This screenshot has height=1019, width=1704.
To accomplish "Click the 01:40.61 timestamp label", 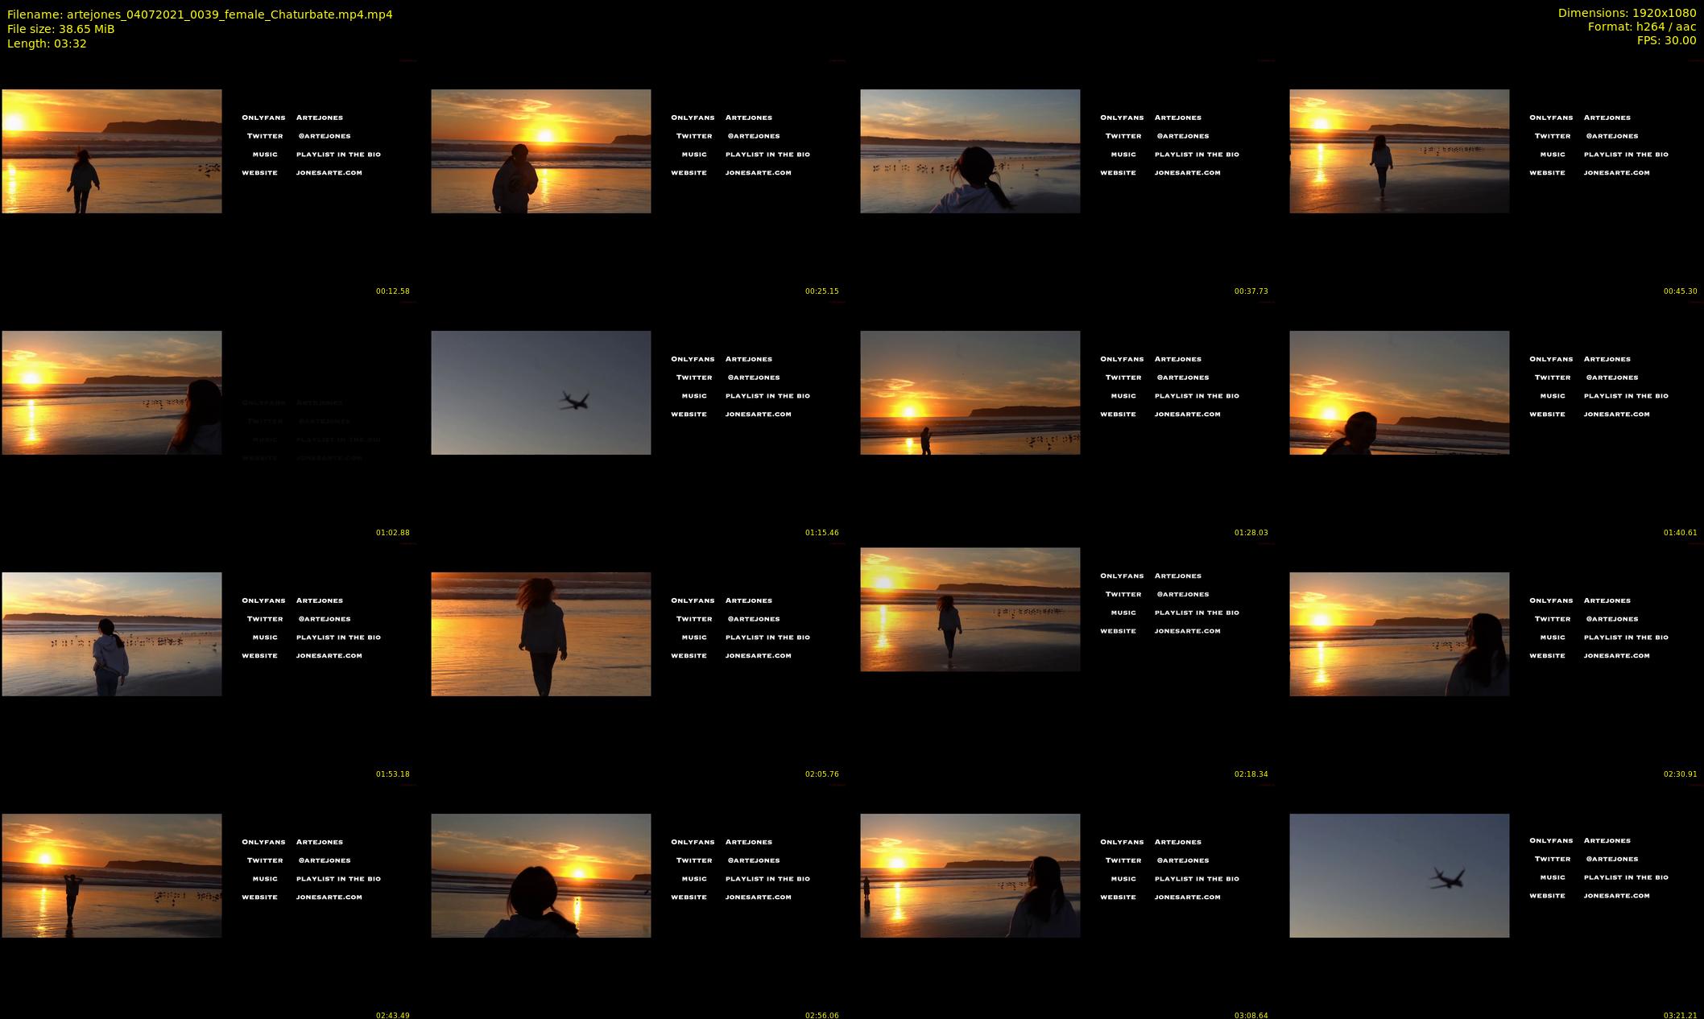I will coord(1680,533).
